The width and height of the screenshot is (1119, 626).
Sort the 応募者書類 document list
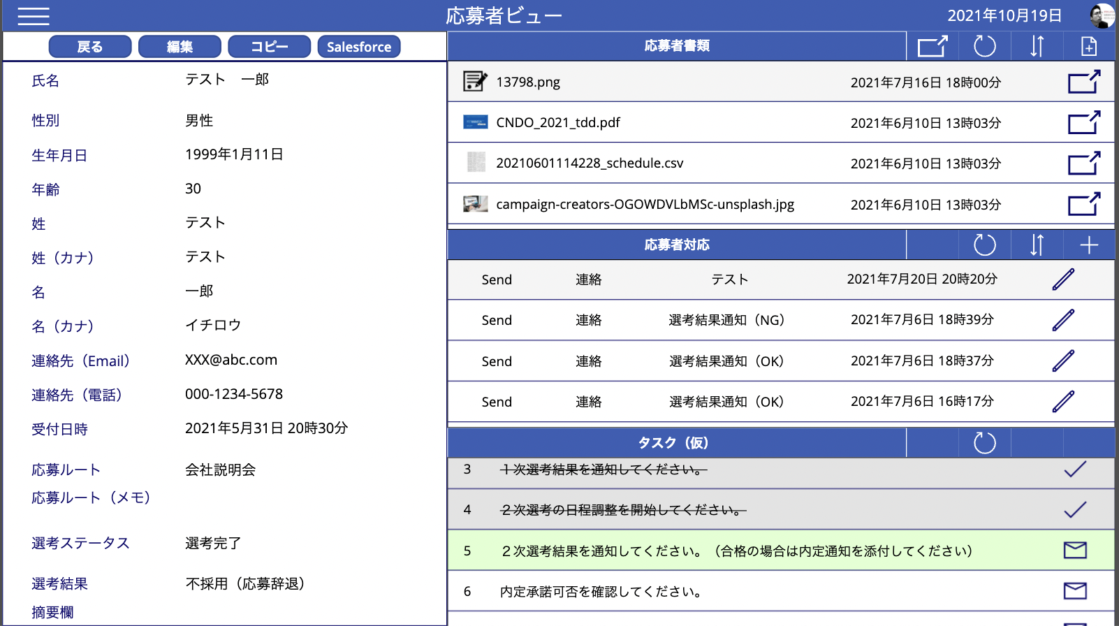1037,46
